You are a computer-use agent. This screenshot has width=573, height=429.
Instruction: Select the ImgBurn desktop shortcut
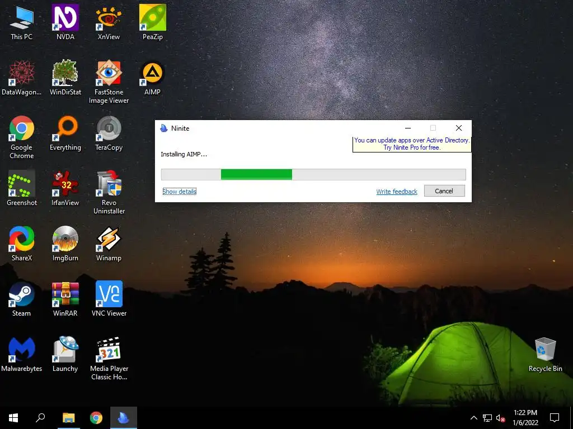click(x=65, y=244)
